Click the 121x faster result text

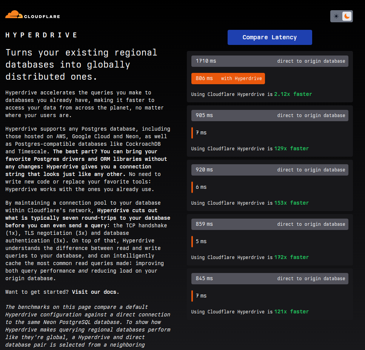pos(291,311)
